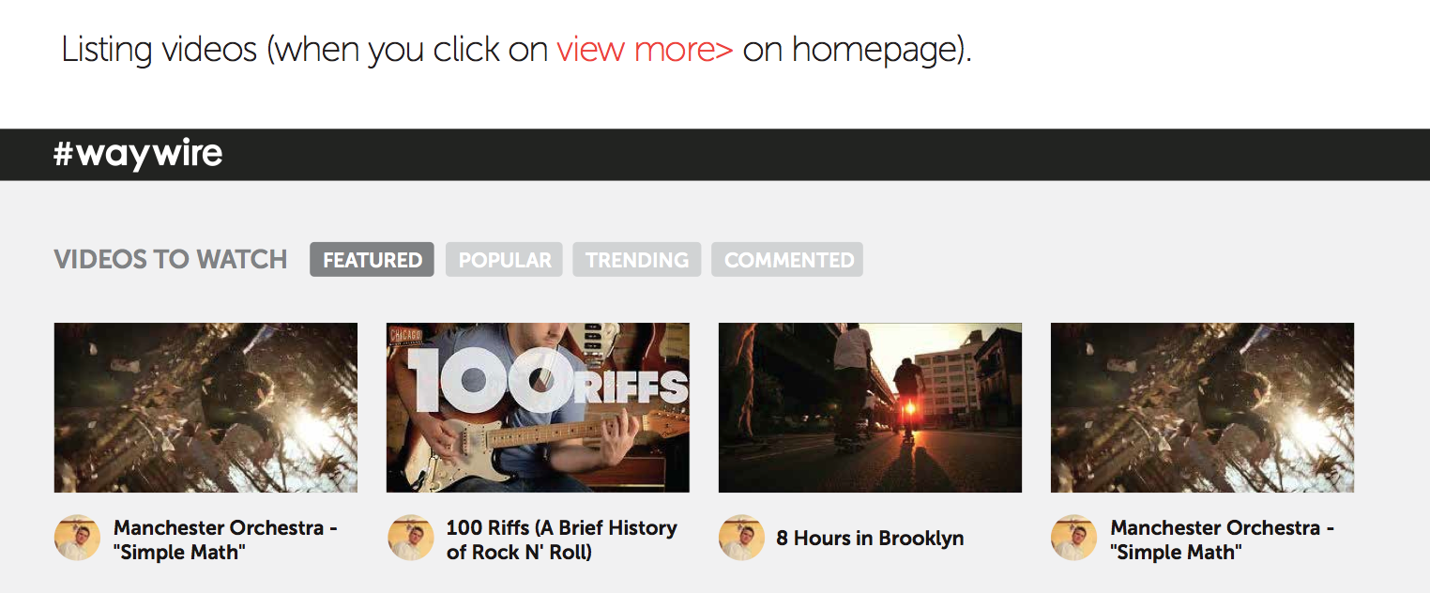The width and height of the screenshot is (1430, 593).
Task: Switch to the TRENDING tab
Action: [637, 260]
